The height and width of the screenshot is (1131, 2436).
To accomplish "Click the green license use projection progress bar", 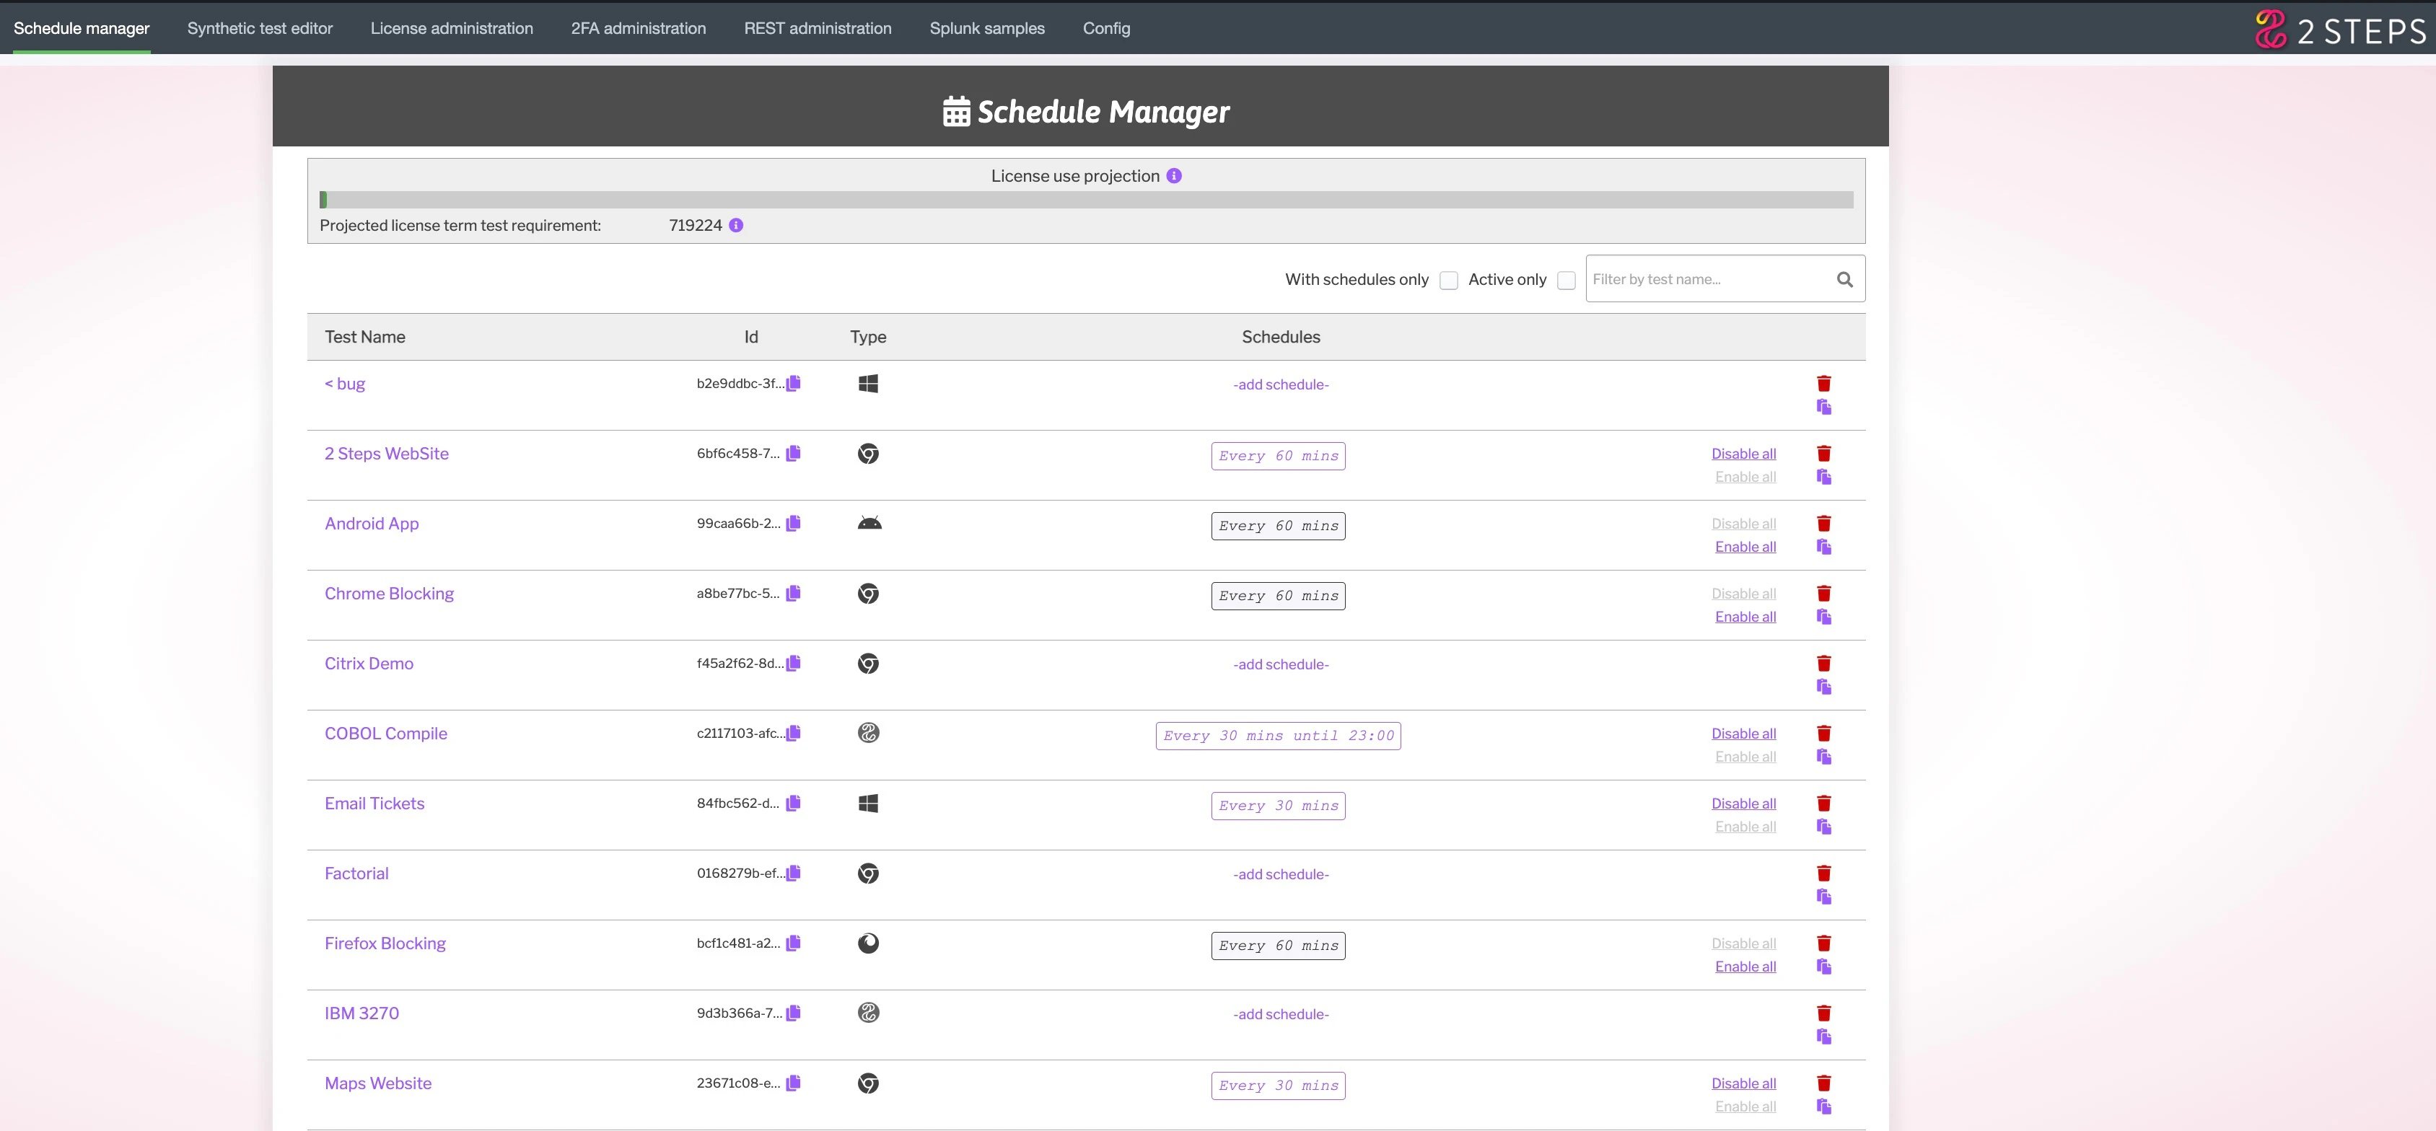I will coord(325,200).
